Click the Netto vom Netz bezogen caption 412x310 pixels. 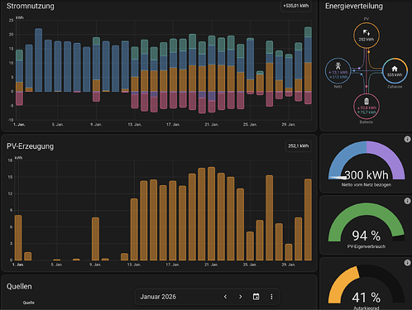(x=366, y=184)
